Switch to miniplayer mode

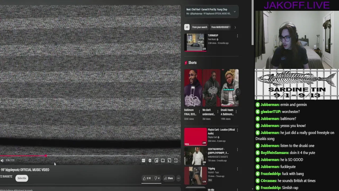tap(156, 160)
